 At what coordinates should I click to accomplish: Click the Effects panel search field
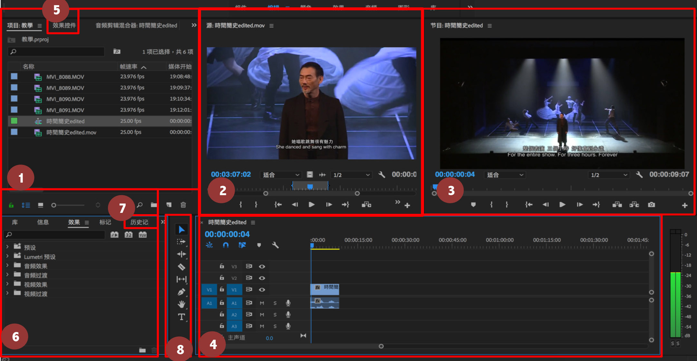pyautogui.click(x=55, y=235)
